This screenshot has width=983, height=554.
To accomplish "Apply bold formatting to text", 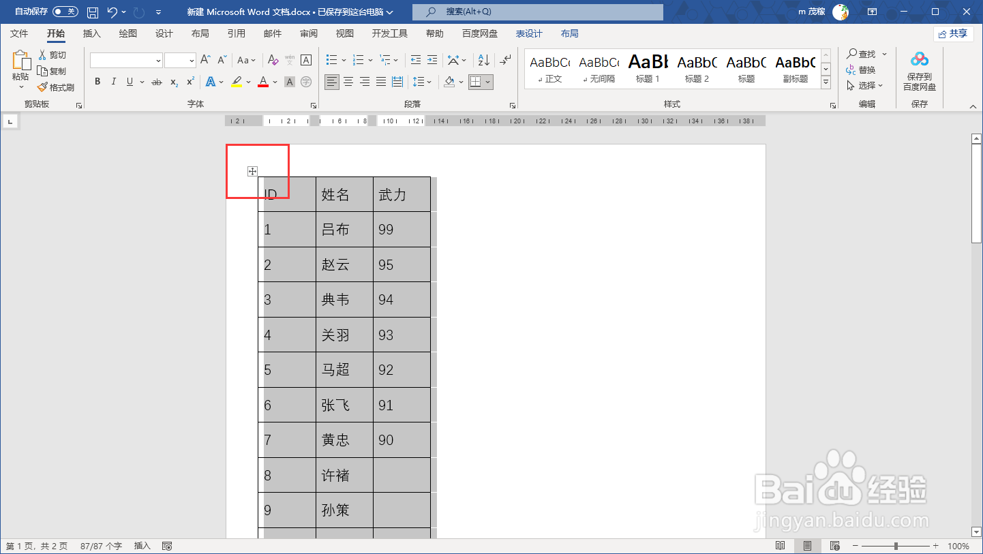I will (x=97, y=81).
